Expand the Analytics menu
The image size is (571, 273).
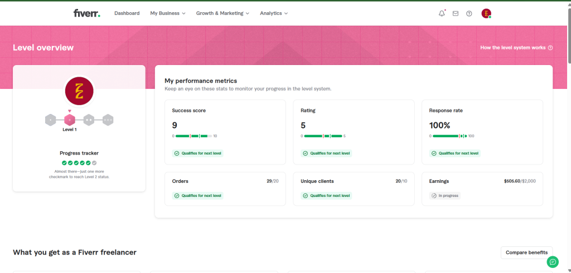[x=274, y=13]
